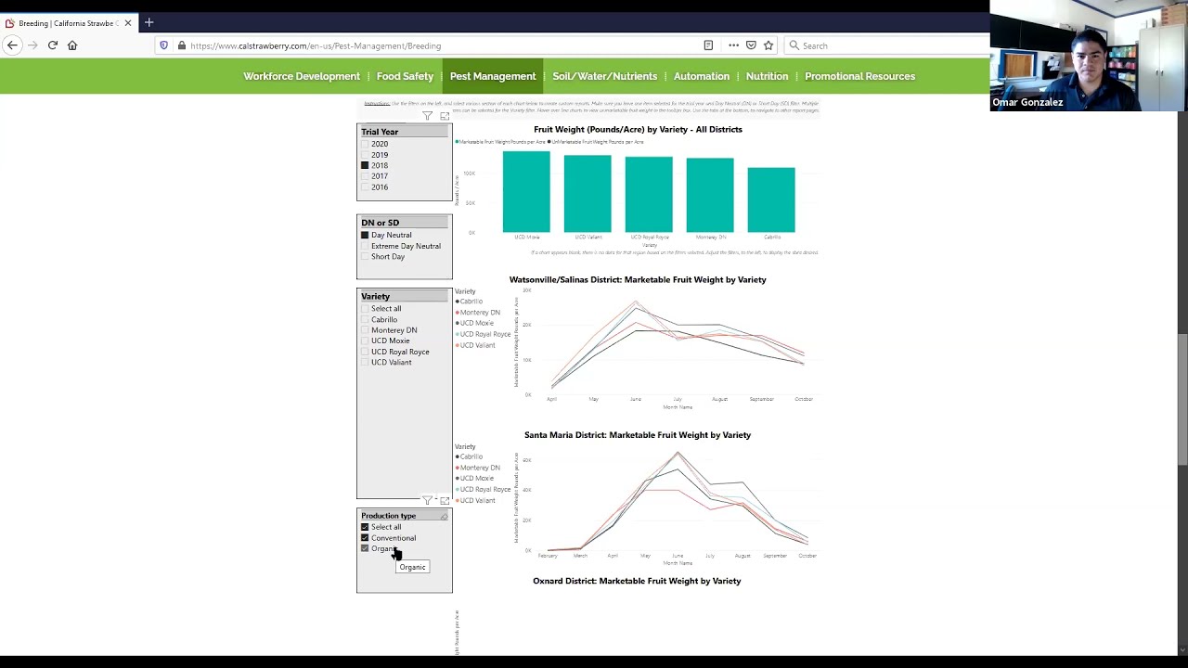Click focus mode icon above Trial Year slicer
Screen dimensions: 1188x668
[445, 116]
